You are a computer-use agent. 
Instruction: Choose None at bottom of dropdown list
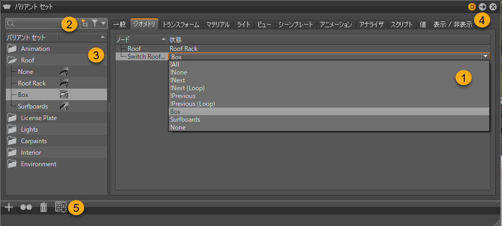point(329,127)
